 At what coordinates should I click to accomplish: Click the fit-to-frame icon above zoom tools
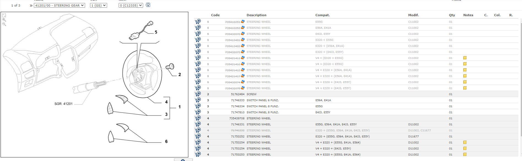[4, 15]
